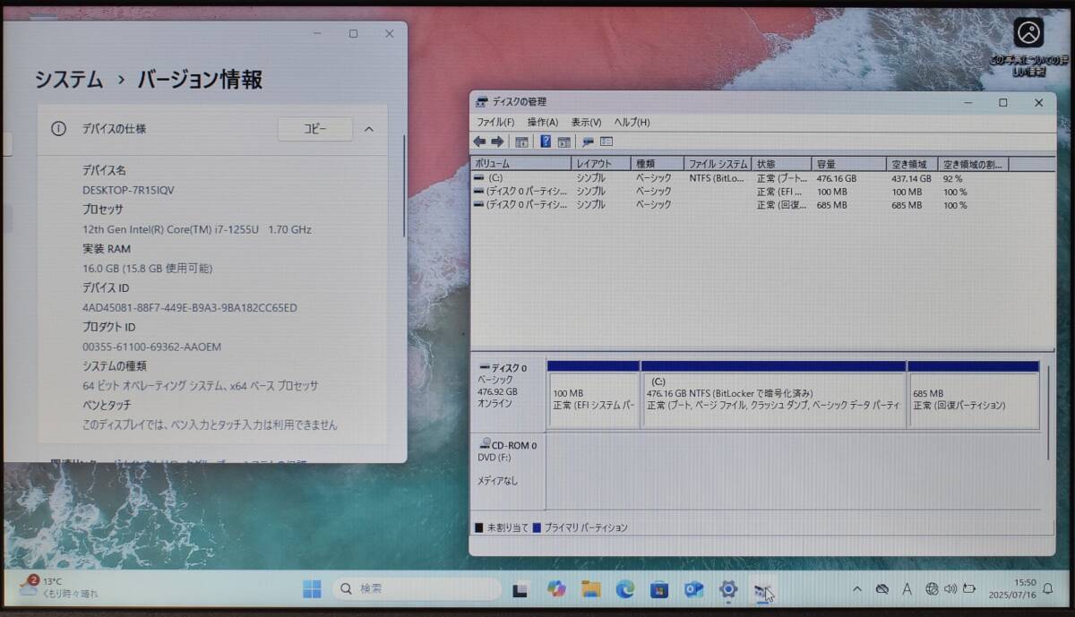Click the language indicator A in tray
The width and height of the screenshot is (1075, 617).
click(907, 588)
